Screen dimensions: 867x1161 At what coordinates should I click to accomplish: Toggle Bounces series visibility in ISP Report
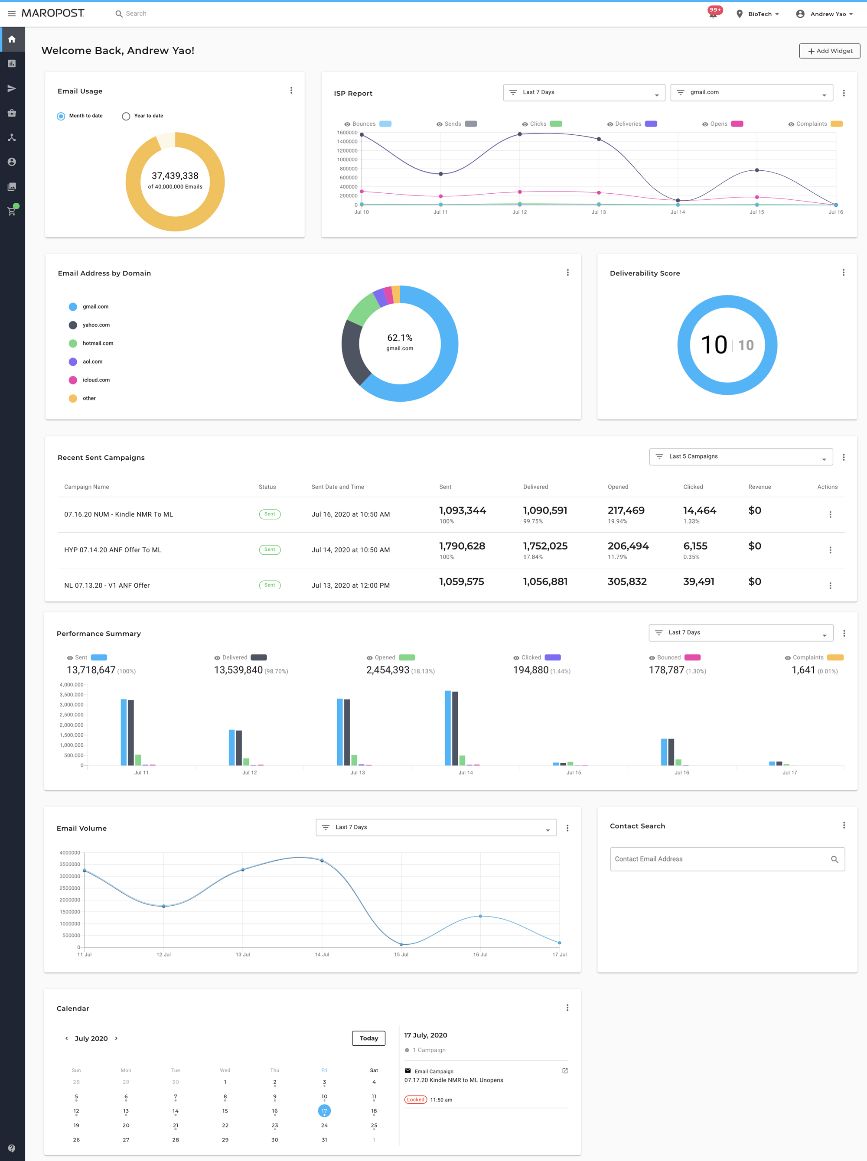(x=347, y=124)
